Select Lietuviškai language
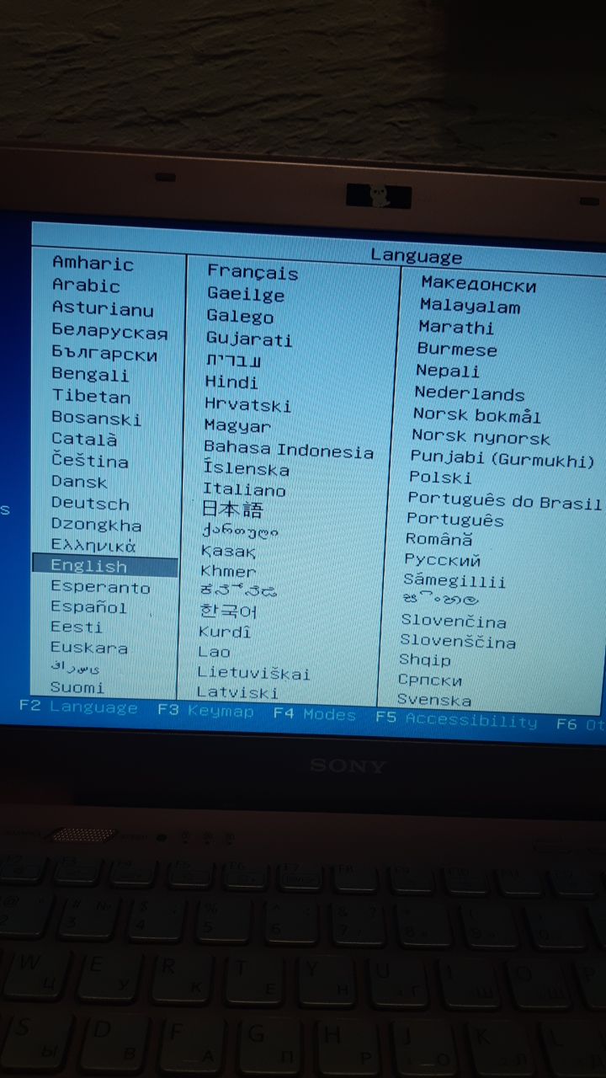The height and width of the screenshot is (1078, 606). (253, 673)
